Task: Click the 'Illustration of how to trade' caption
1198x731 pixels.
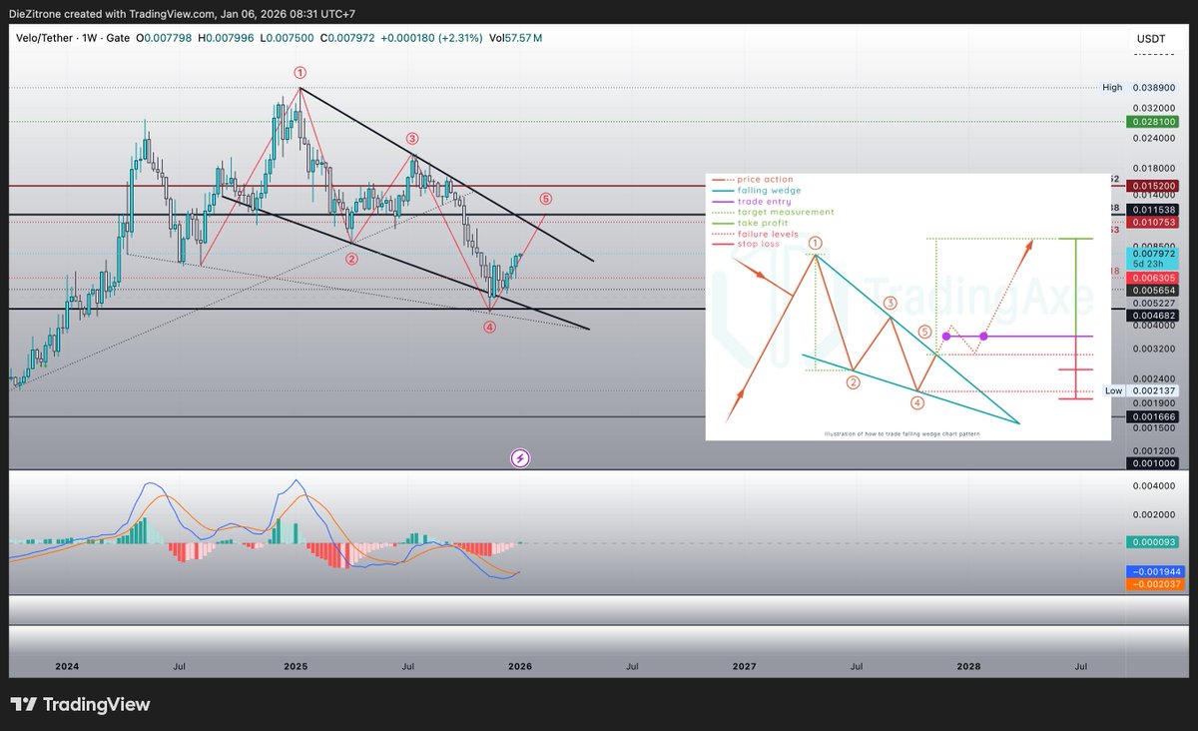Action: pos(902,434)
